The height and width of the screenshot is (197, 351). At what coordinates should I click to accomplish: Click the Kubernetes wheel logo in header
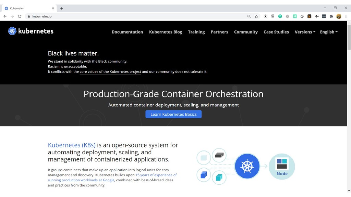coord(12,31)
